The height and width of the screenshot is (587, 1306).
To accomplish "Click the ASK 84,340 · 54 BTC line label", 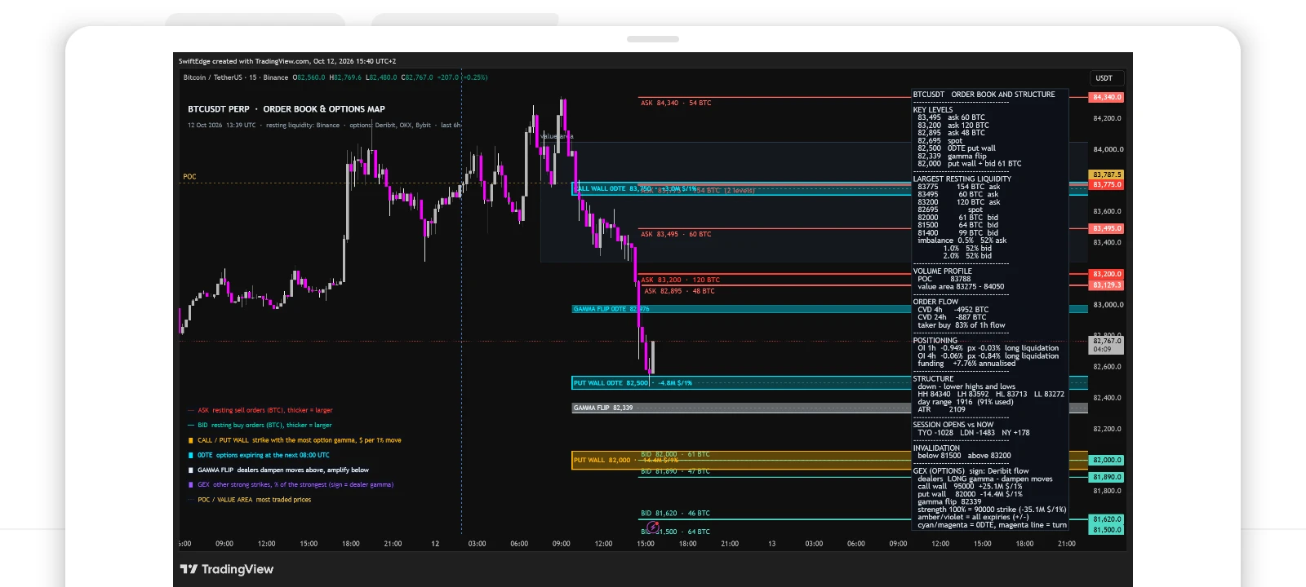I will tap(676, 104).
